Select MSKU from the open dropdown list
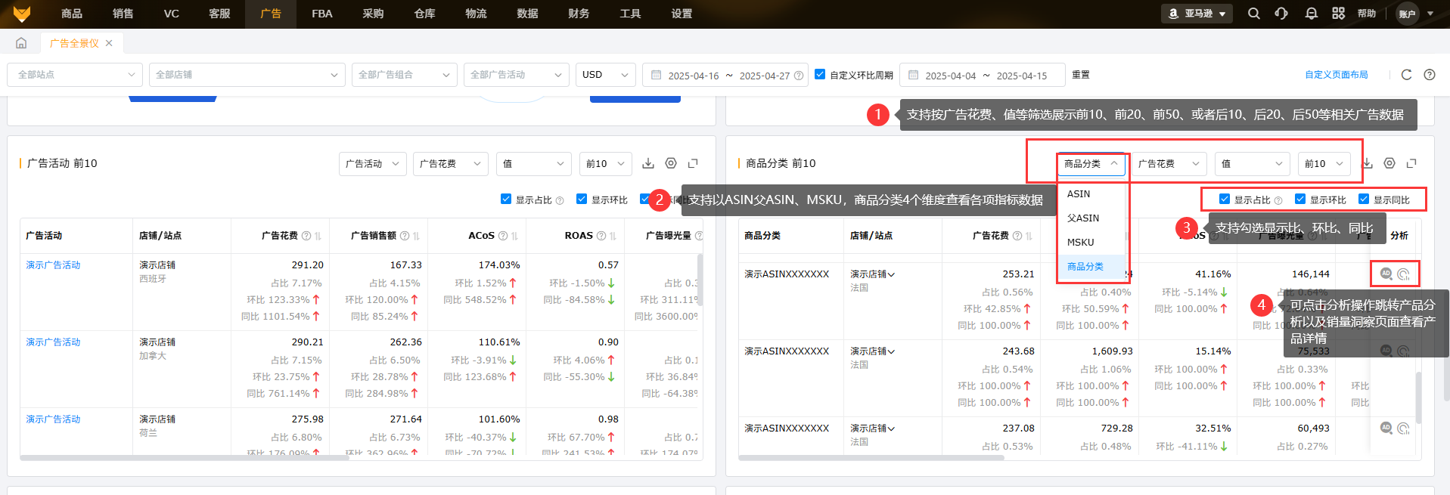This screenshot has height=495, width=1450. [x=1080, y=243]
